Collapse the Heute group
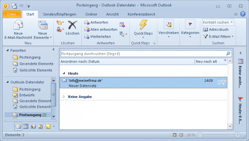 (64, 73)
